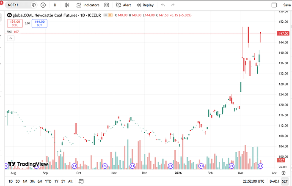
Task: Select the All time range
Action: [x=70, y=181]
